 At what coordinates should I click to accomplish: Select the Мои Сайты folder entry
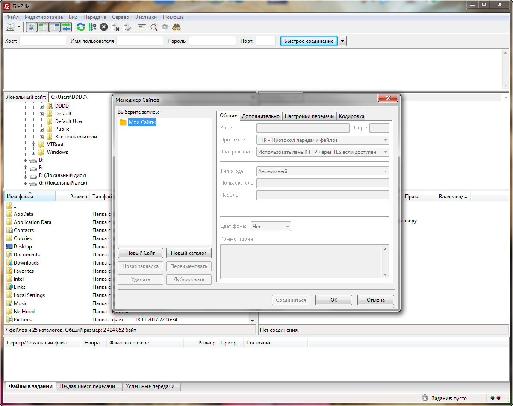pyautogui.click(x=142, y=122)
